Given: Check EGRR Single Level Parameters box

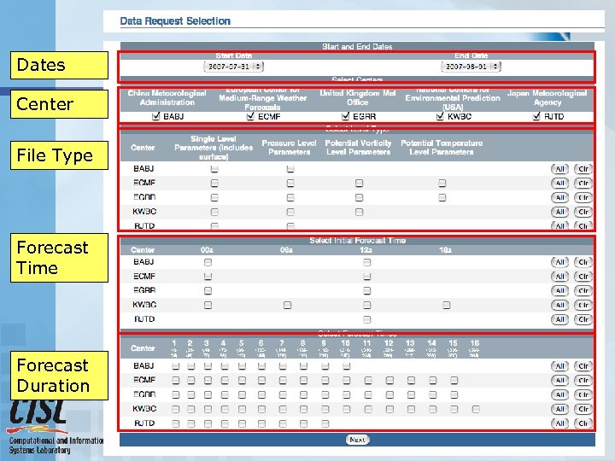Looking at the screenshot, I should pos(214,197).
